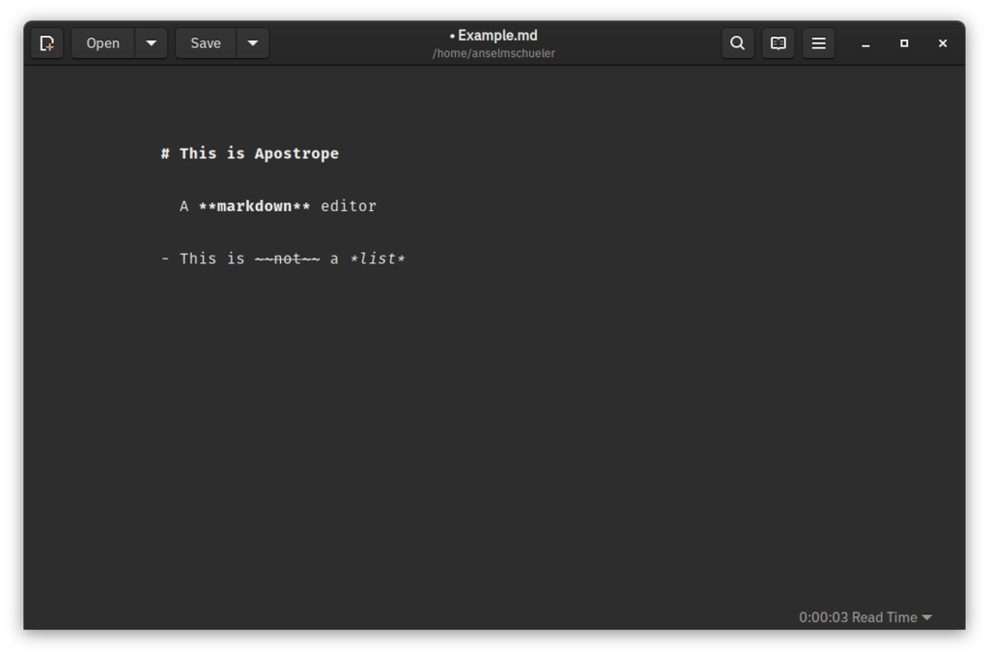Click the bold word markdown
This screenshot has width=989, height=656.
pyautogui.click(x=254, y=206)
